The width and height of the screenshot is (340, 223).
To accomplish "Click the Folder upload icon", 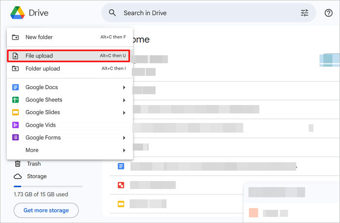I will click(15, 68).
